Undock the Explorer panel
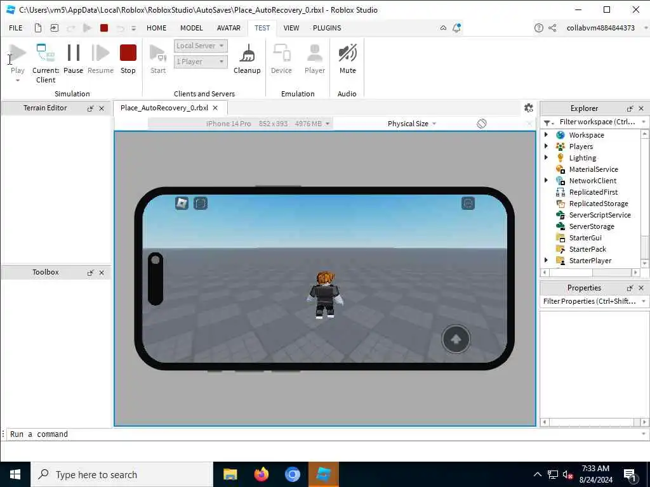650x487 pixels. click(630, 108)
